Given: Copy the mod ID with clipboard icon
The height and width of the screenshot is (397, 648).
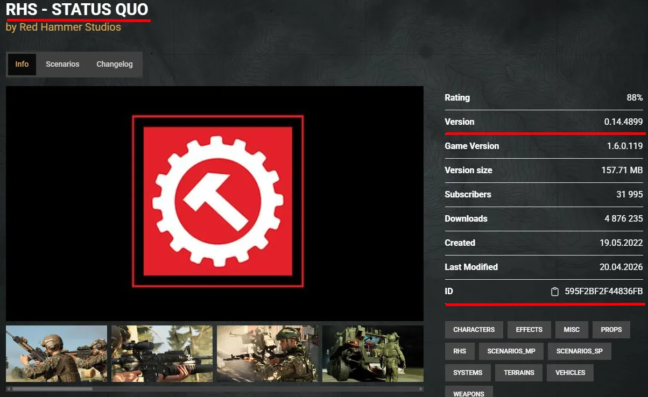Looking at the screenshot, I should (x=555, y=292).
